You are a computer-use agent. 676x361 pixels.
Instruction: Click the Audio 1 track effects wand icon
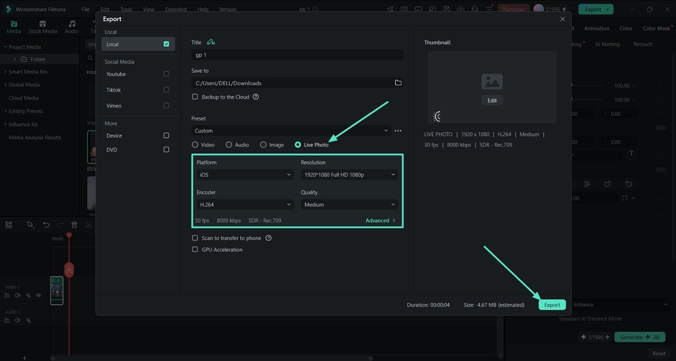tap(28, 320)
